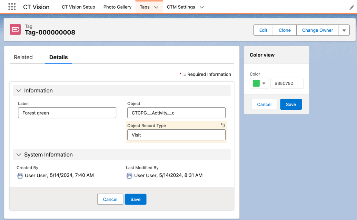Open the CTM Settings dropdown chevron
The image size is (357, 220).
(x=202, y=7)
